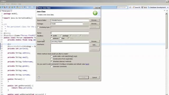The height and width of the screenshot is (95, 169).
Task: Click Browse next to Superclass
Action: (x=95, y=41)
